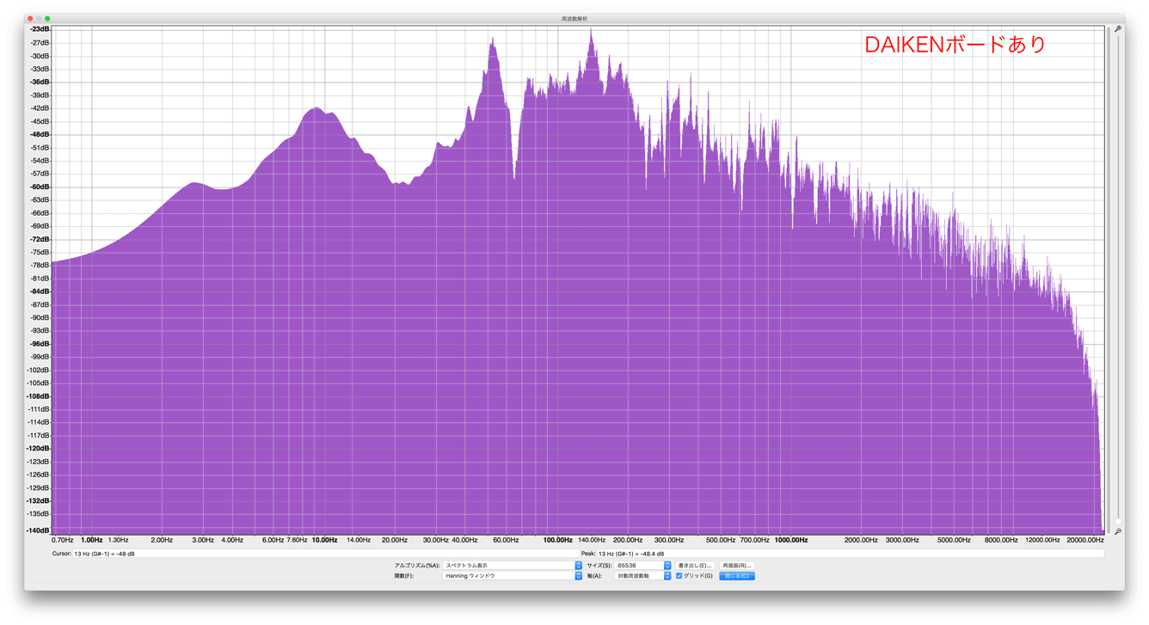Click the 1000.00Hz frequency axis label
1149x625 pixels.
pos(790,540)
